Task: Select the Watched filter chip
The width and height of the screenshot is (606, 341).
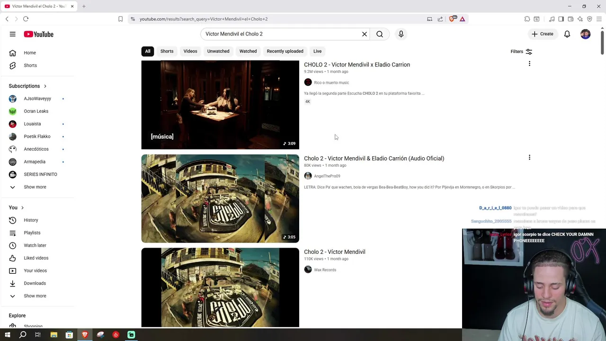Action: point(248,51)
